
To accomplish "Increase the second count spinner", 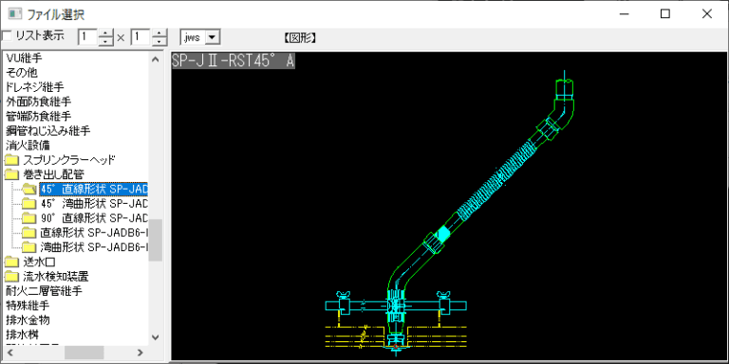I will (x=159, y=33).
